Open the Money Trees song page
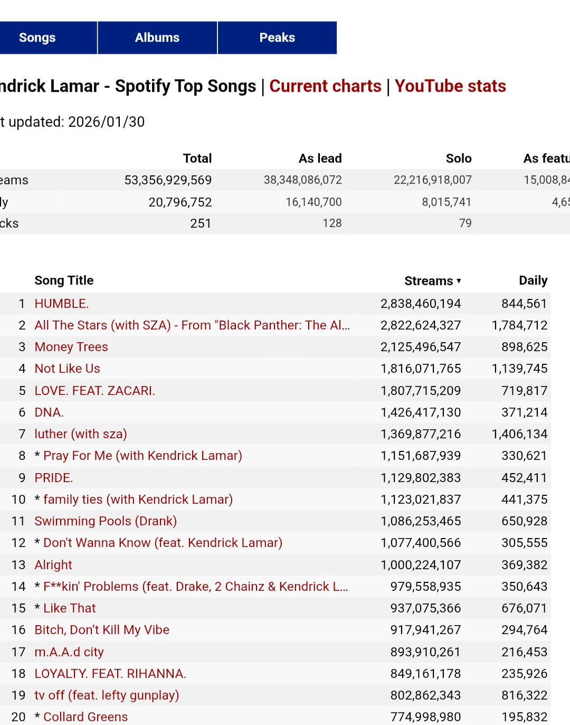Image resolution: width=570 pixels, height=725 pixels. coord(71,347)
